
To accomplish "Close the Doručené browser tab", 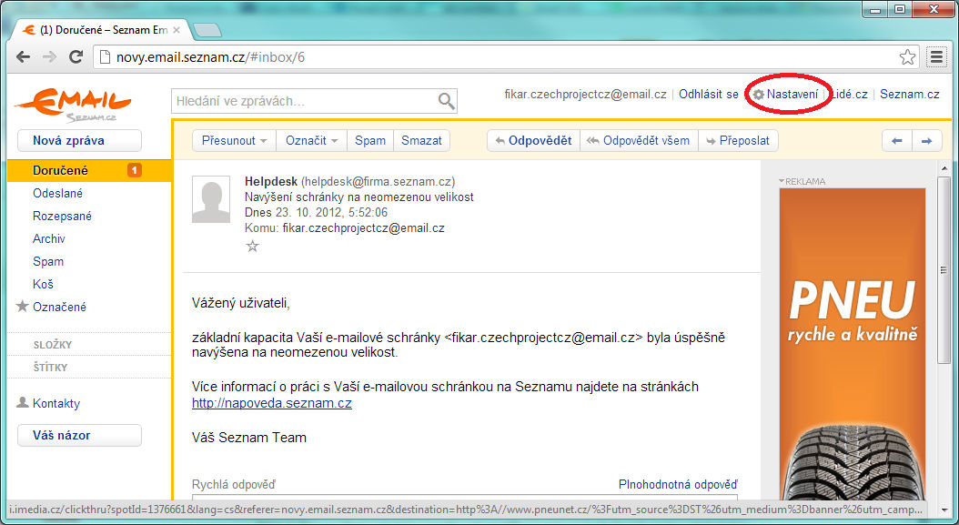I will tap(177, 29).
